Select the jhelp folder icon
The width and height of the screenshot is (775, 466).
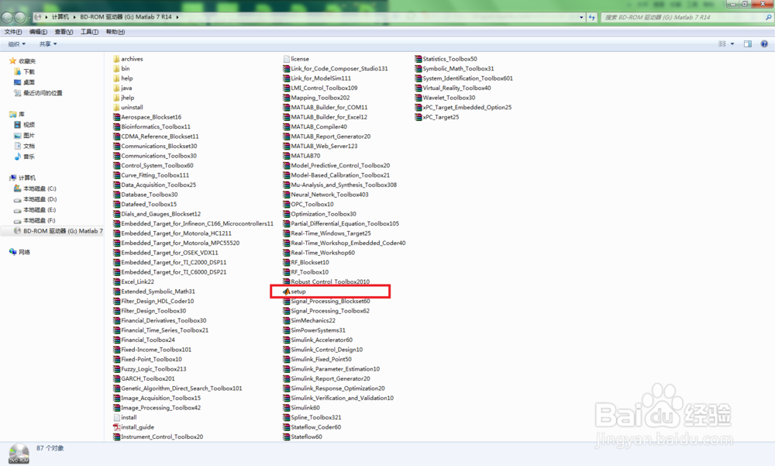117,98
